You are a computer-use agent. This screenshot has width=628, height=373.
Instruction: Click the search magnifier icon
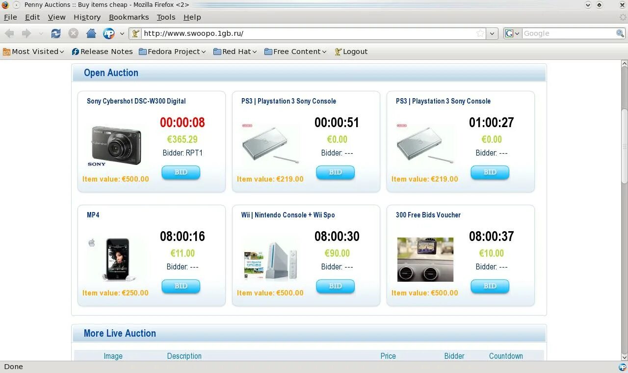click(620, 33)
